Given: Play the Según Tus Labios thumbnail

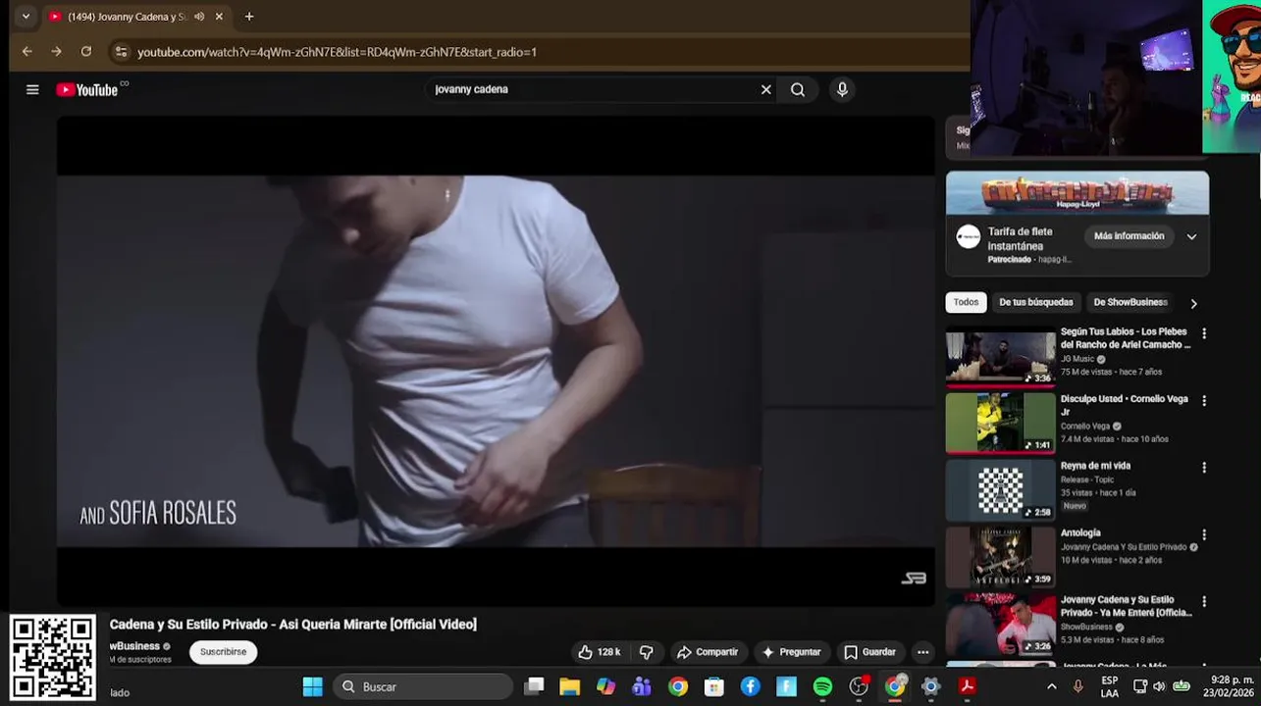Looking at the screenshot, I should point(1000,358).
